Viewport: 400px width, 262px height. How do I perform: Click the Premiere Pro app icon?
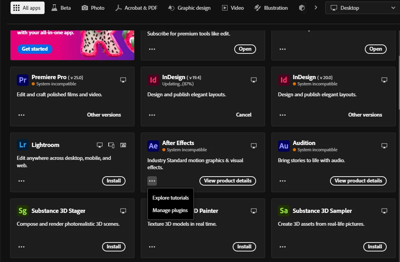pos(22,80)
